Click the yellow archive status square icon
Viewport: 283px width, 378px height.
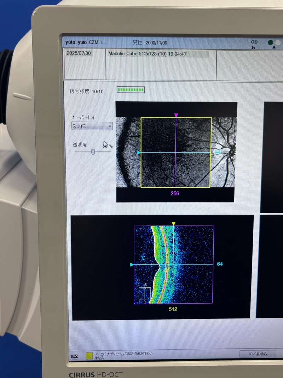[90, 355]
